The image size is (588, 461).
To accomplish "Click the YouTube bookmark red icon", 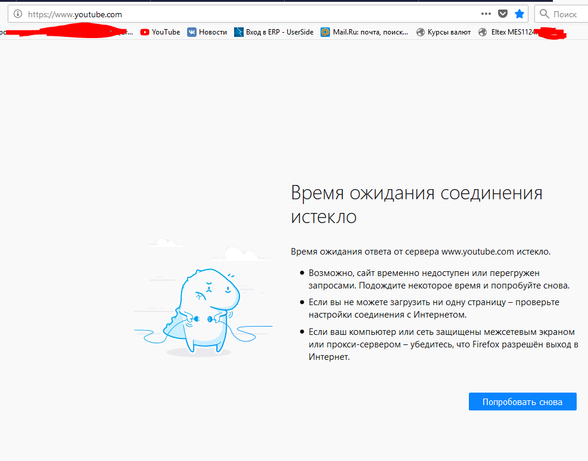I will click(144, 32).
